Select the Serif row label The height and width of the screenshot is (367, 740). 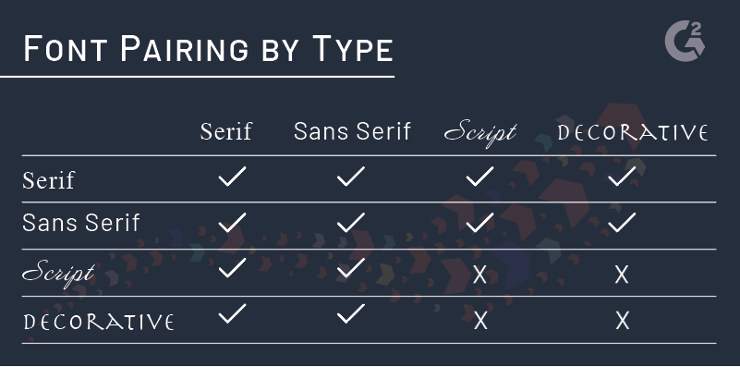click(x=49, y=180)
